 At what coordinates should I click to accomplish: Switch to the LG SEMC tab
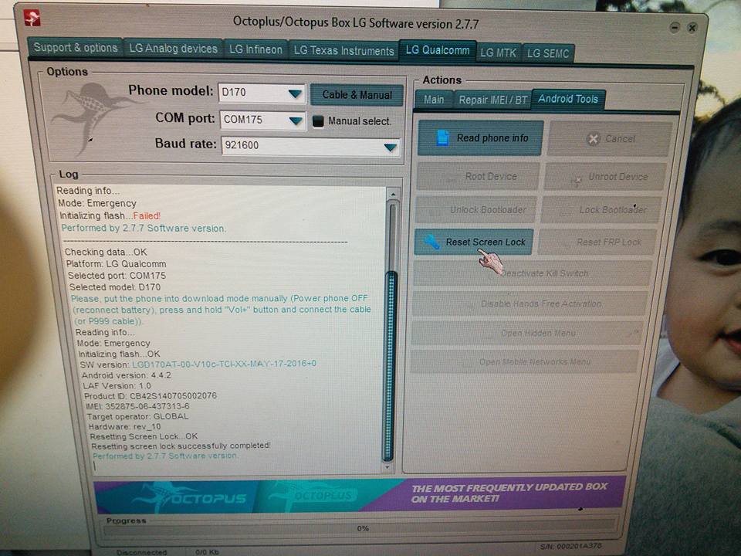click(548, 53)
